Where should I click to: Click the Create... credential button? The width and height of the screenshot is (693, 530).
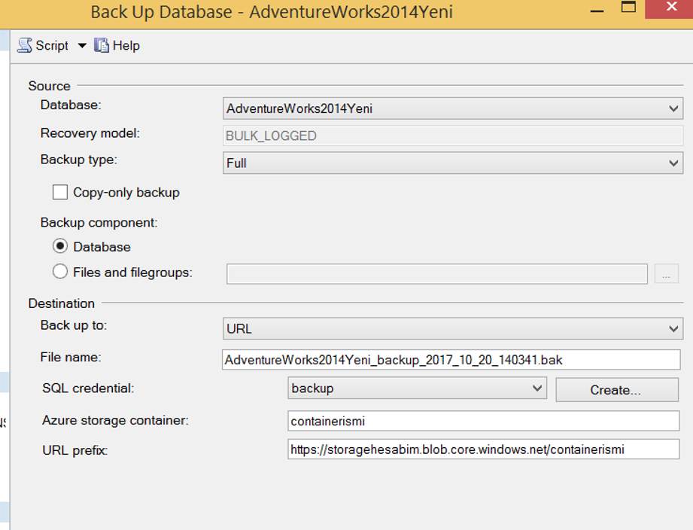[x=617, y=390]
